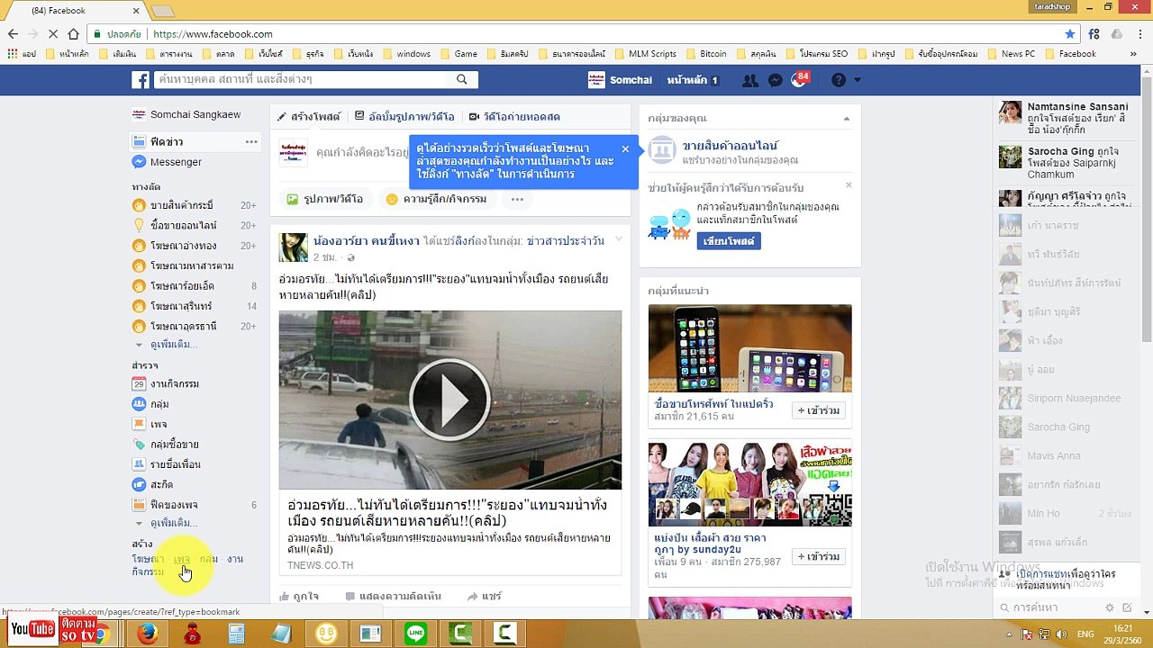Click แสดงความคิดเห็น on the post
The image size is (1153, 648).
pyautogui.click(x=393, y=596)
